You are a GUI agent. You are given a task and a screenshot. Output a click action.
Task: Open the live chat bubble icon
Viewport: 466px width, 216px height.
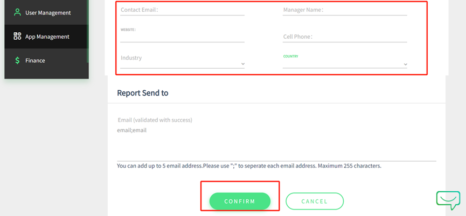[x=448, y=200]
